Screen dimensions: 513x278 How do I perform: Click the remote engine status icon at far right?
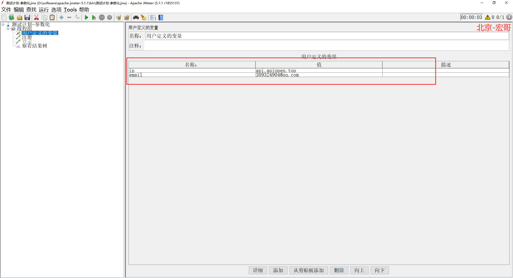click(x=509, y=17)
